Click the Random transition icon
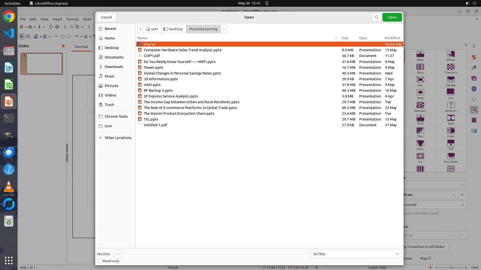 tap(450, 105)
